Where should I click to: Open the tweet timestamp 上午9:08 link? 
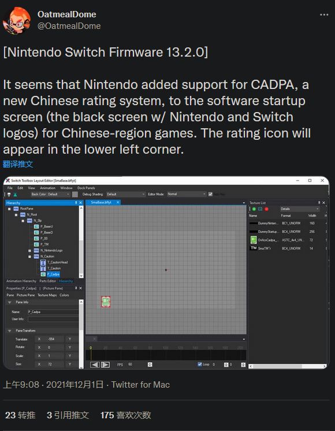pos(53,384)
